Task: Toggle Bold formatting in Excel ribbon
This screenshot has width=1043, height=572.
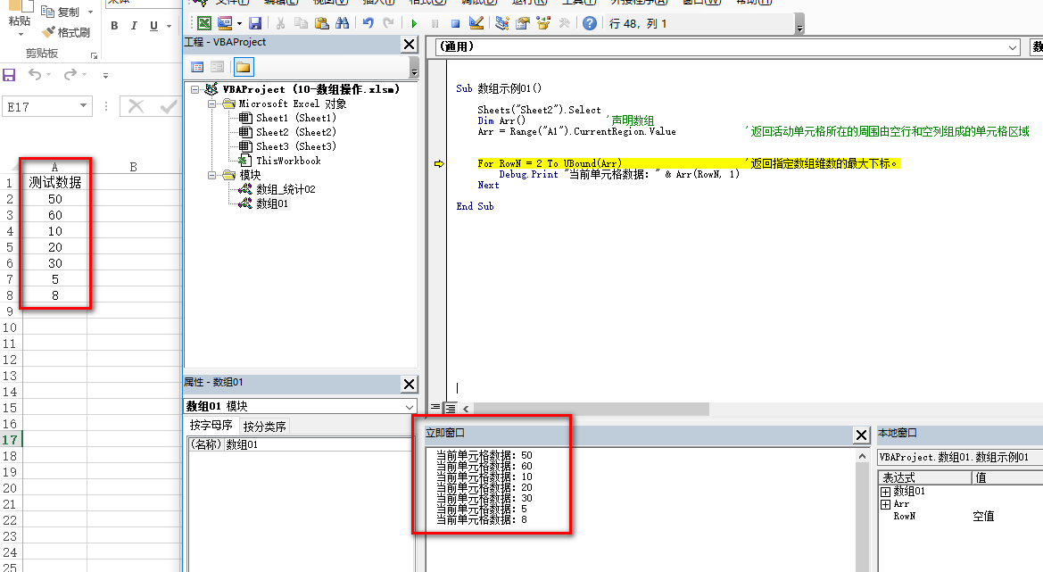Action: 114,26
